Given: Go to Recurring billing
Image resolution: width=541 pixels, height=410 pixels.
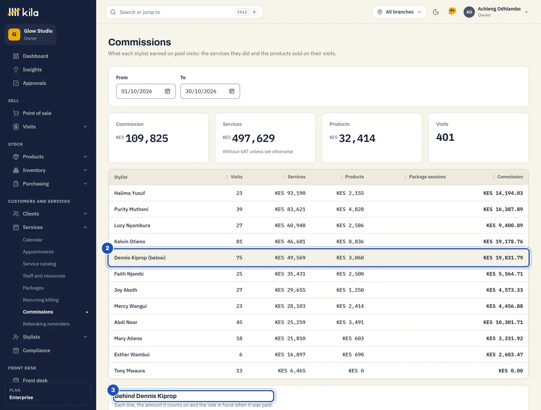Looking at the screenshot, I should coord(41,300).
